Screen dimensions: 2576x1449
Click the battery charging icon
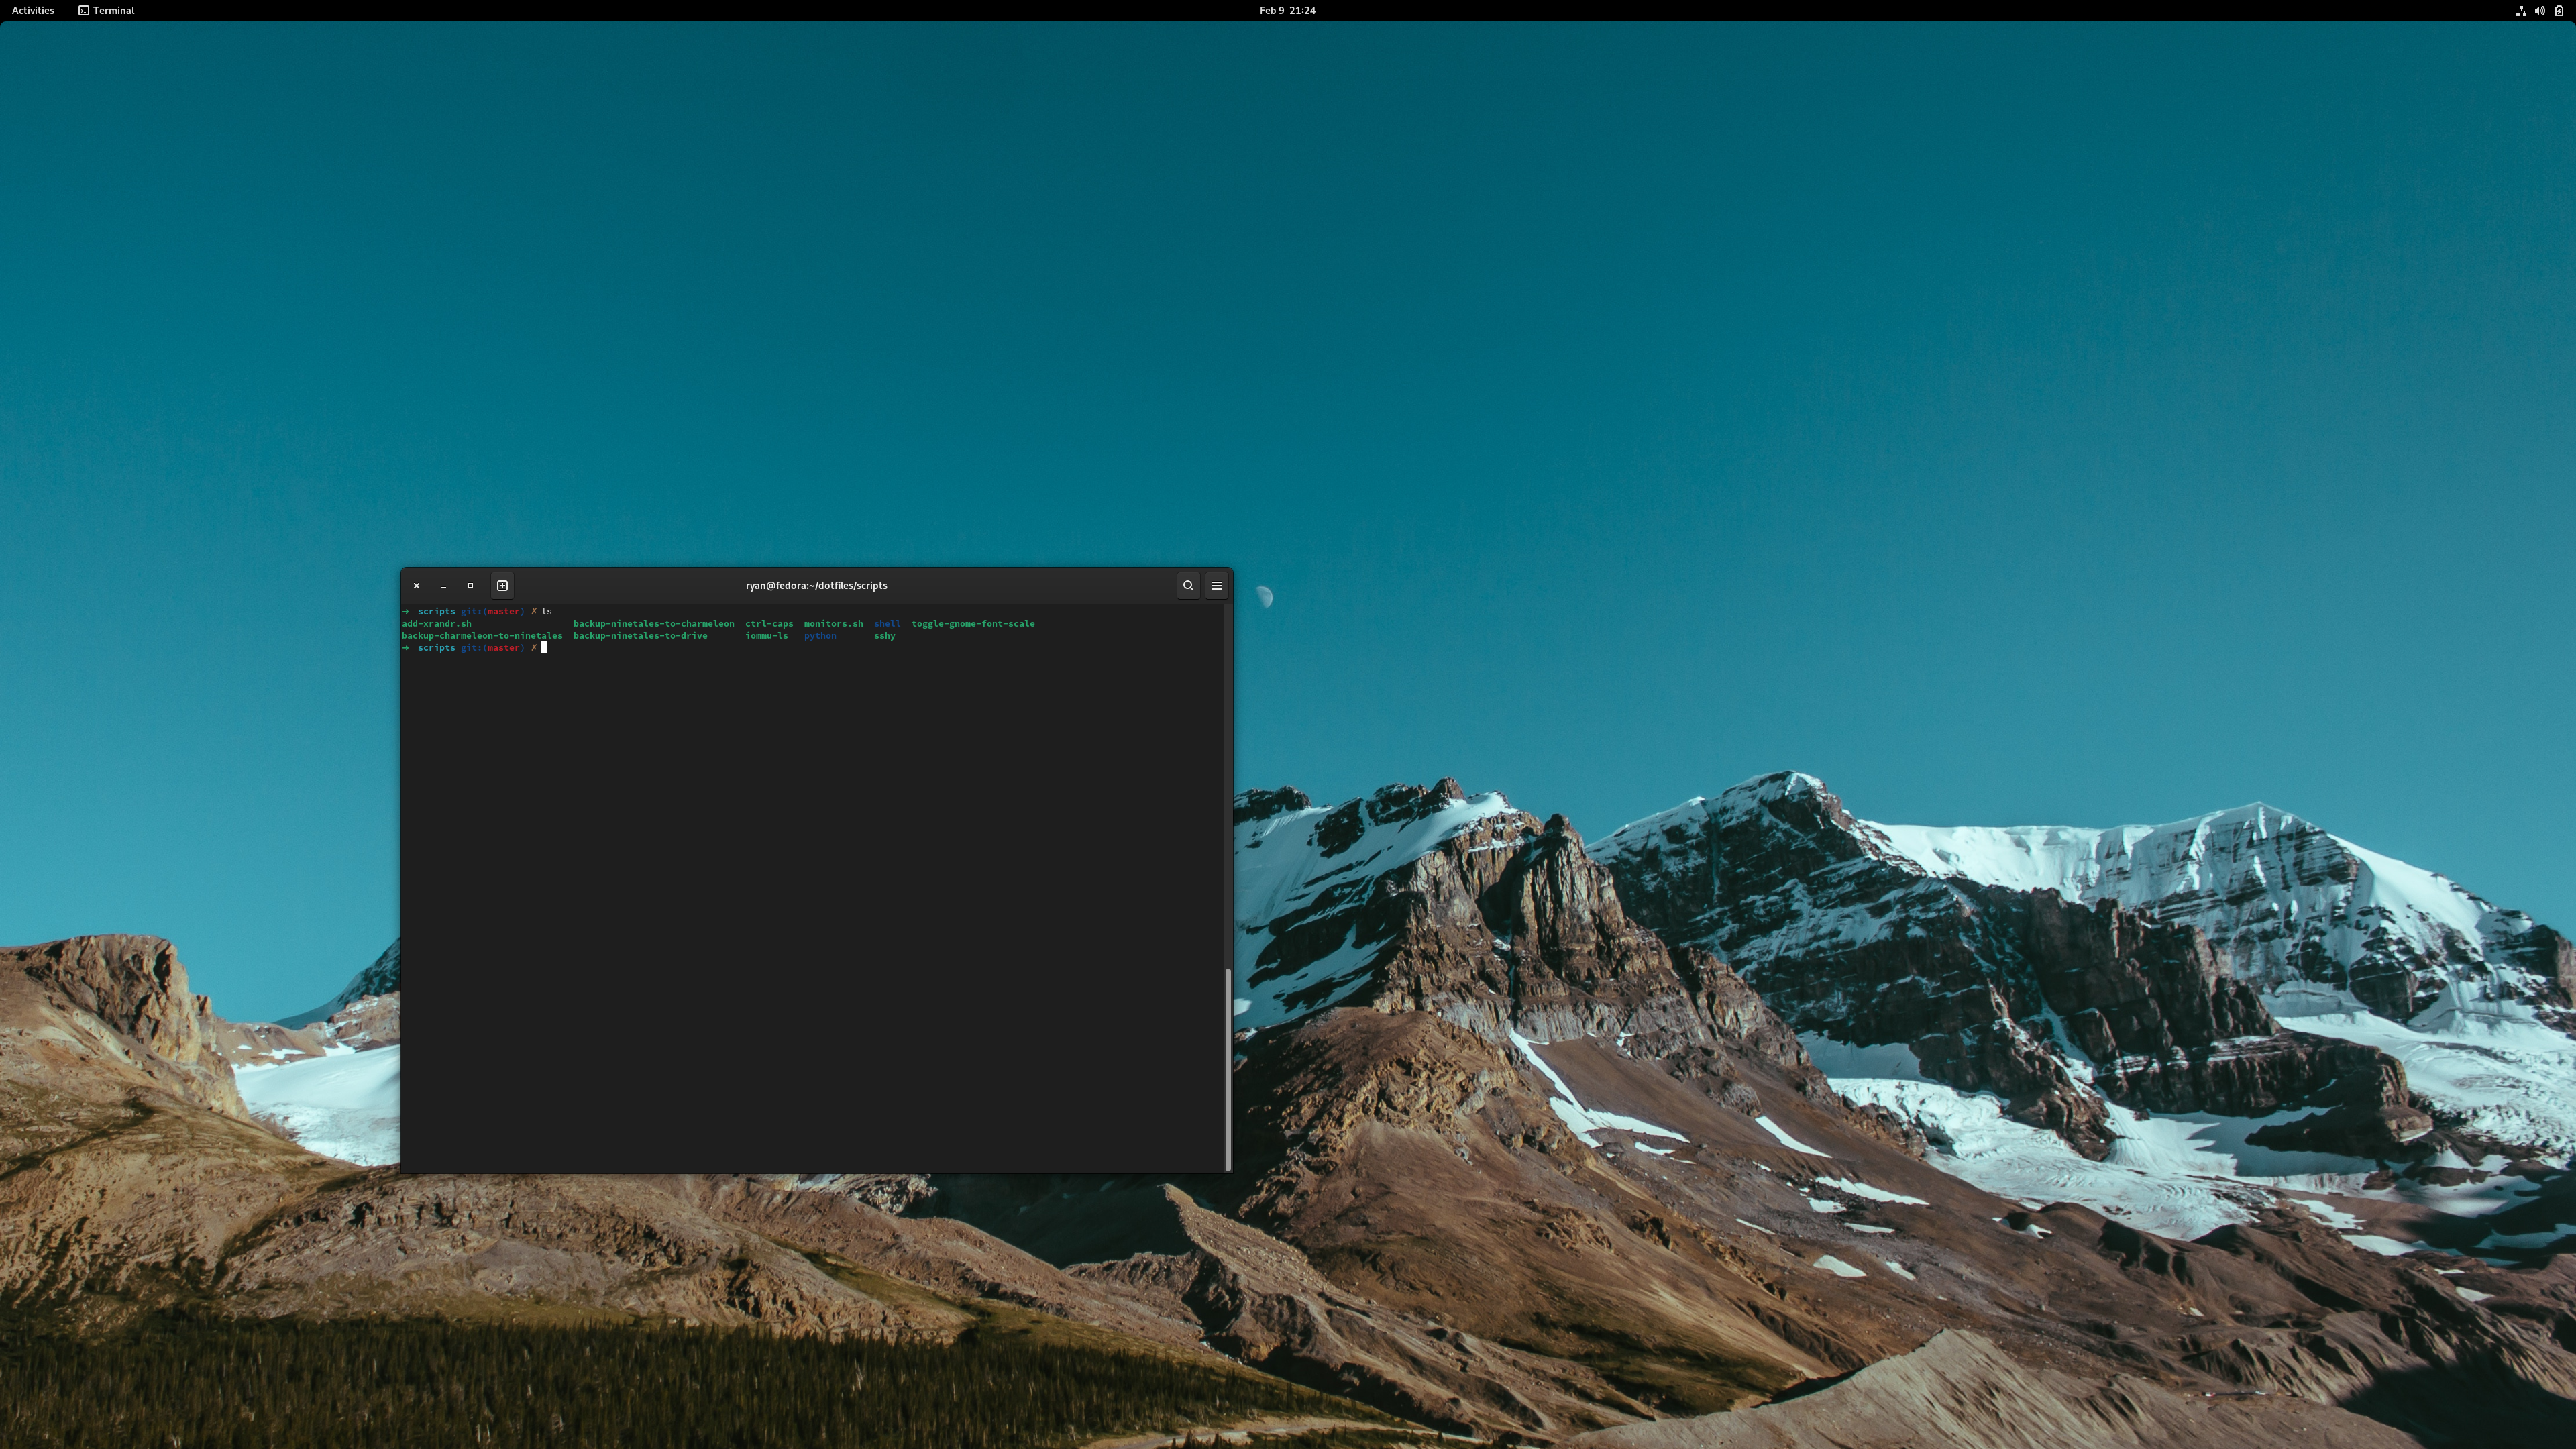[x=2559, y=11]
